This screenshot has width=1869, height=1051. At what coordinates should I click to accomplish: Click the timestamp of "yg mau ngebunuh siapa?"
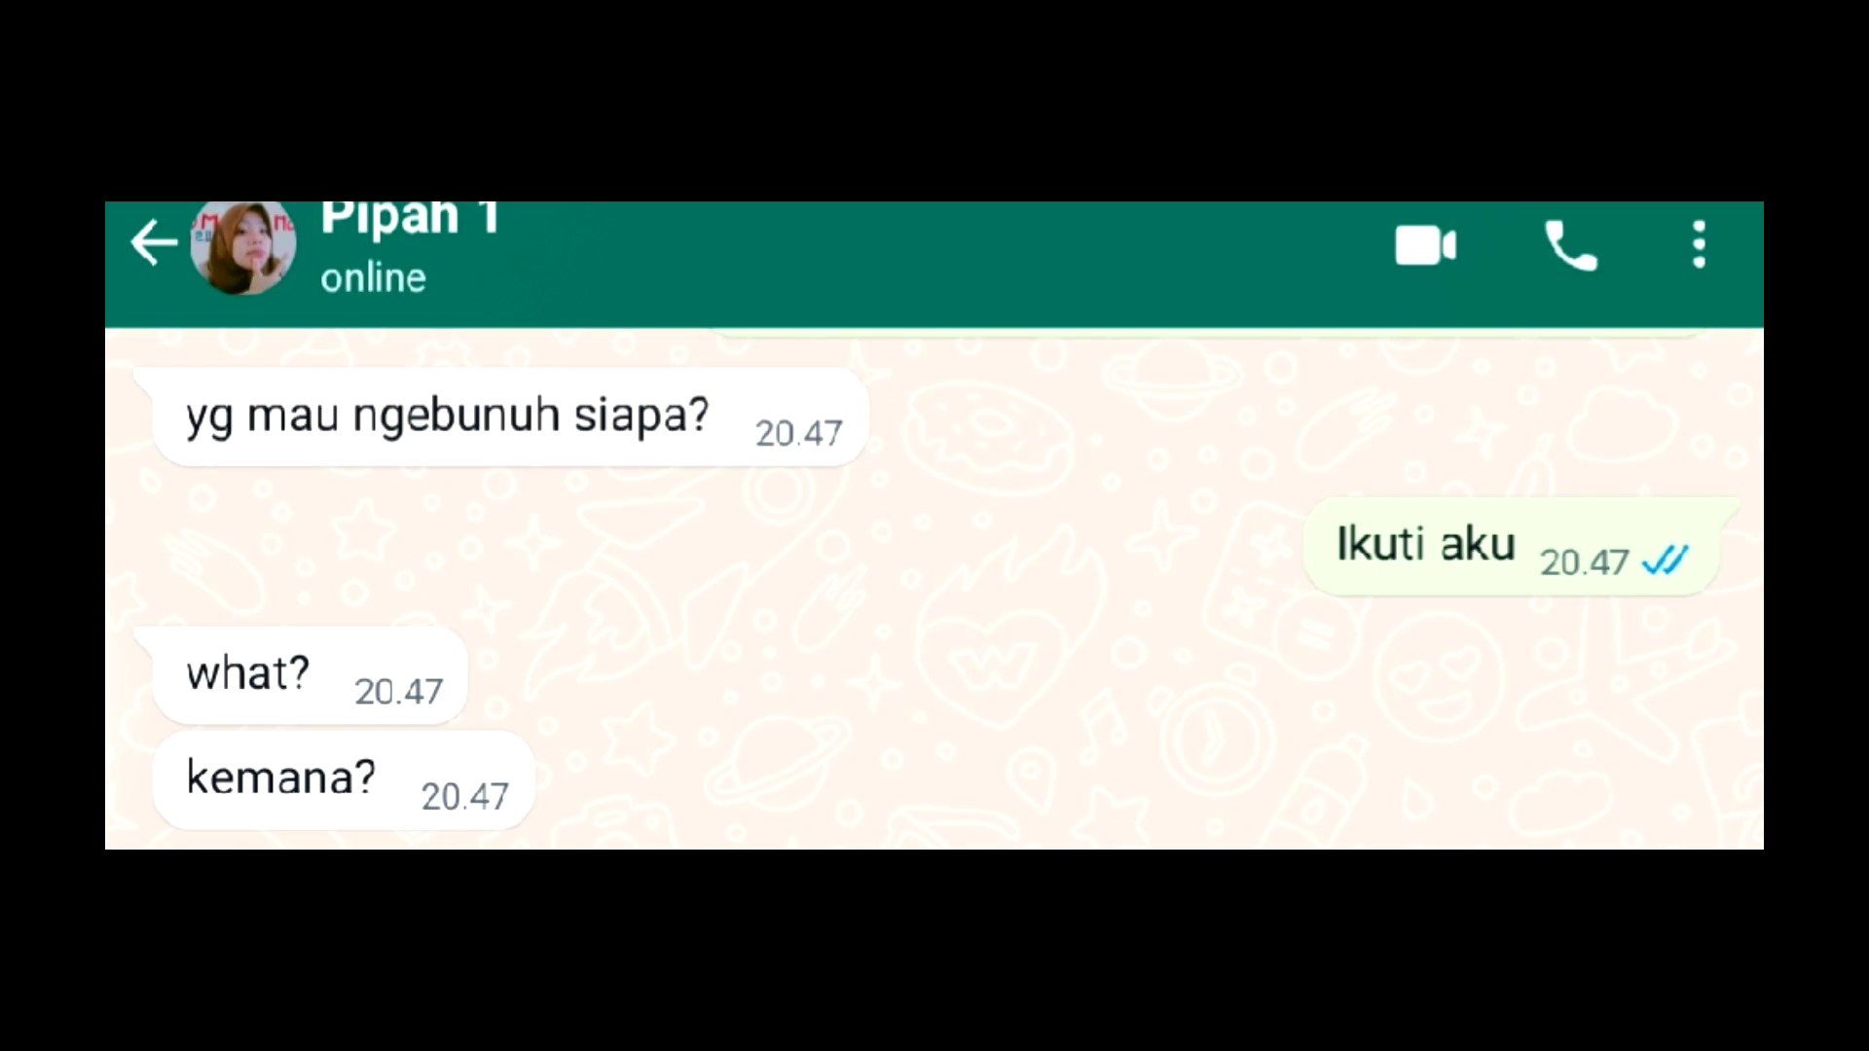tap(798, 434)
